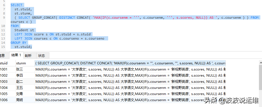Click the LEFT JOIN courses line 13
This screenshot has width=262, height=107.
click(59, 38)
